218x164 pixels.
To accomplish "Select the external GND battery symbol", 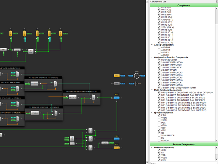I will (136, 84).
